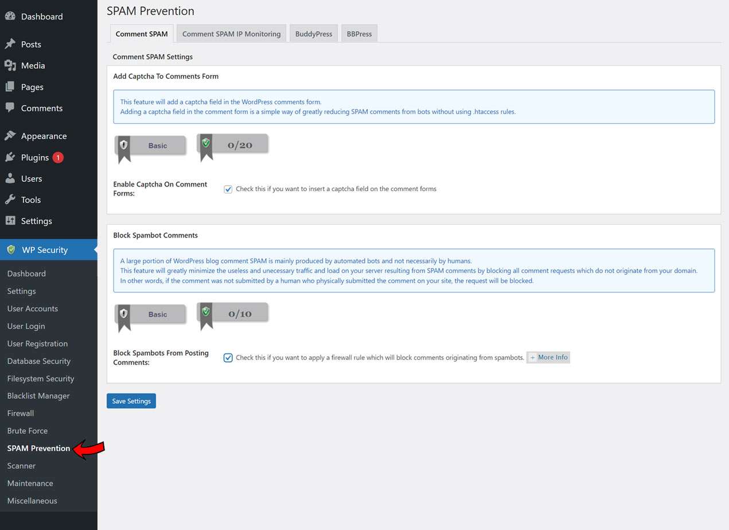Image resolution: width=729 pixels, height=530 pixels.
Task: Open the Firewall submenu
Action: tap(21, 413)
